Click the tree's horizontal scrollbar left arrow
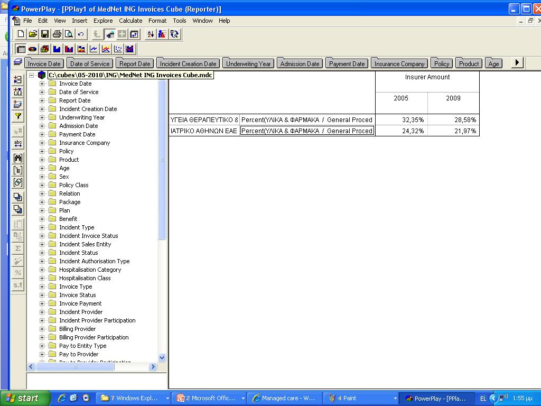 tap(31, 367)
